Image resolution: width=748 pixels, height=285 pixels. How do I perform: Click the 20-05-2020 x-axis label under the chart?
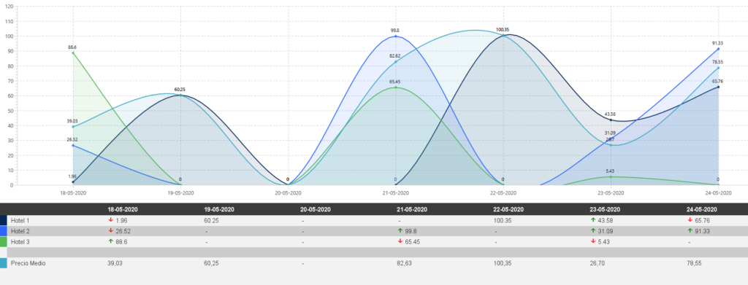pos(288,192)
